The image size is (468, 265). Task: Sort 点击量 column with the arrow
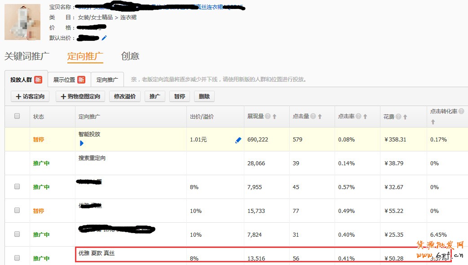tap(320, 116)
